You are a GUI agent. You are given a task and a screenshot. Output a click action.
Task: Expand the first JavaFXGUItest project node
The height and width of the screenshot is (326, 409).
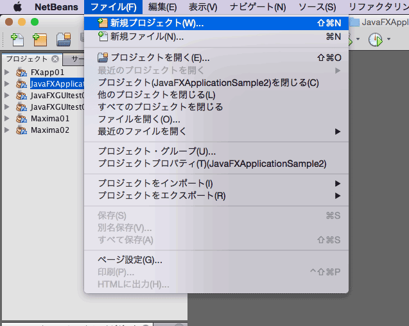(7, 96)
